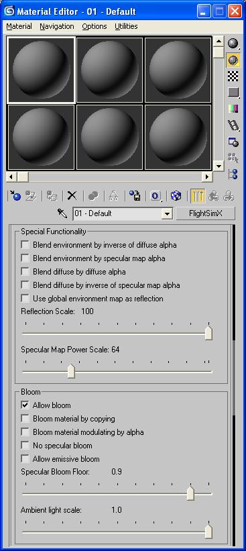
Task: Select the bottom left sample slot
Action: pos(42,138)
